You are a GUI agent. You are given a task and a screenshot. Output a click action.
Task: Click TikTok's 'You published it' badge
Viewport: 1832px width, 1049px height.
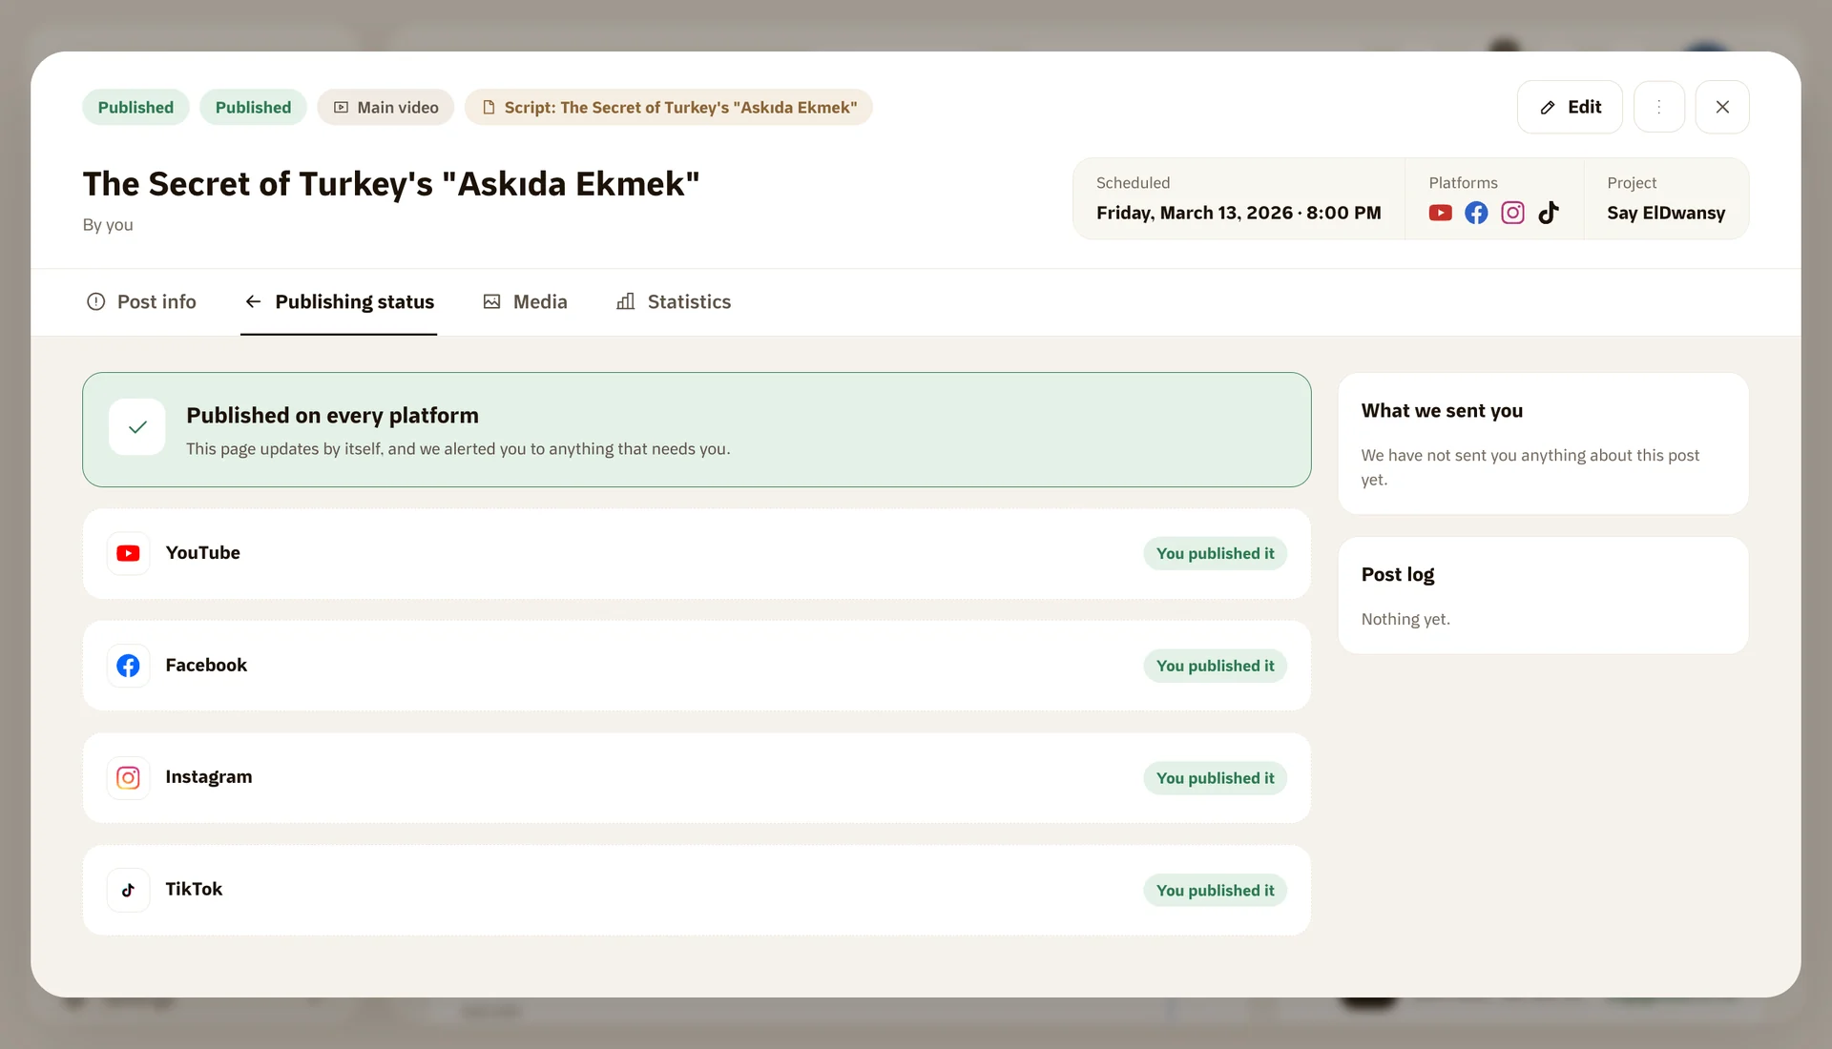(1215, 890)
